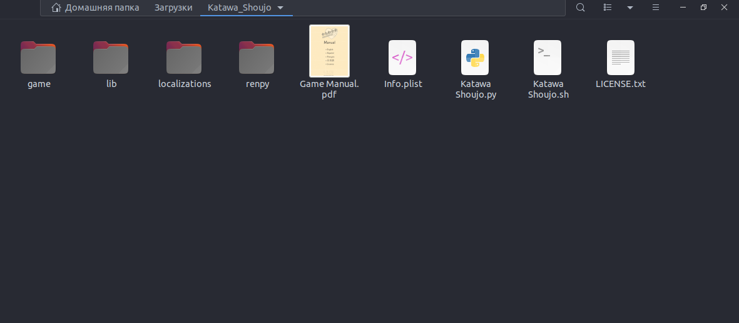Click the home icon in path bar
Viewport: 739px width, 323px height.
56,8
